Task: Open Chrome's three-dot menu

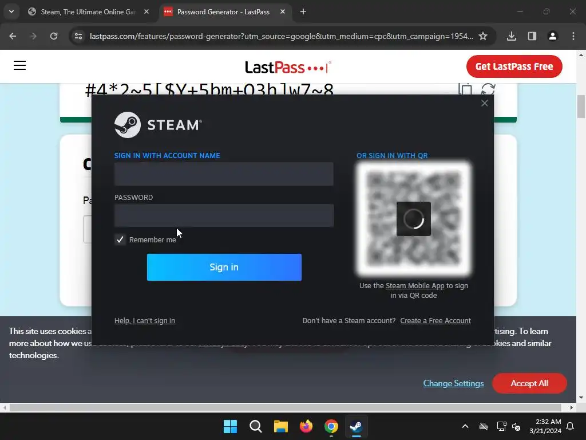Action: coord(573,36)
